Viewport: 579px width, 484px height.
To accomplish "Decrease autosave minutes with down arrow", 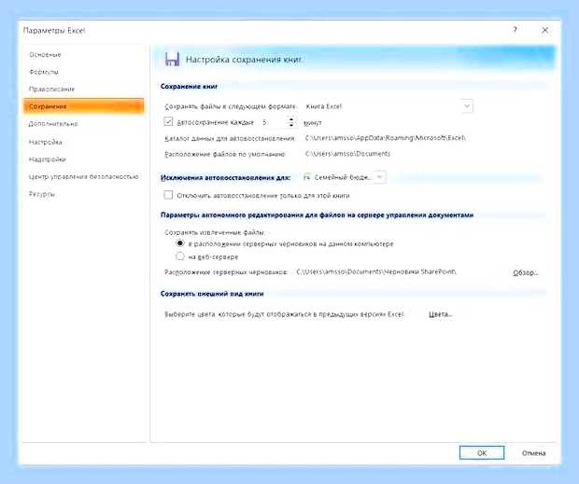I will (x=291, y=125).
